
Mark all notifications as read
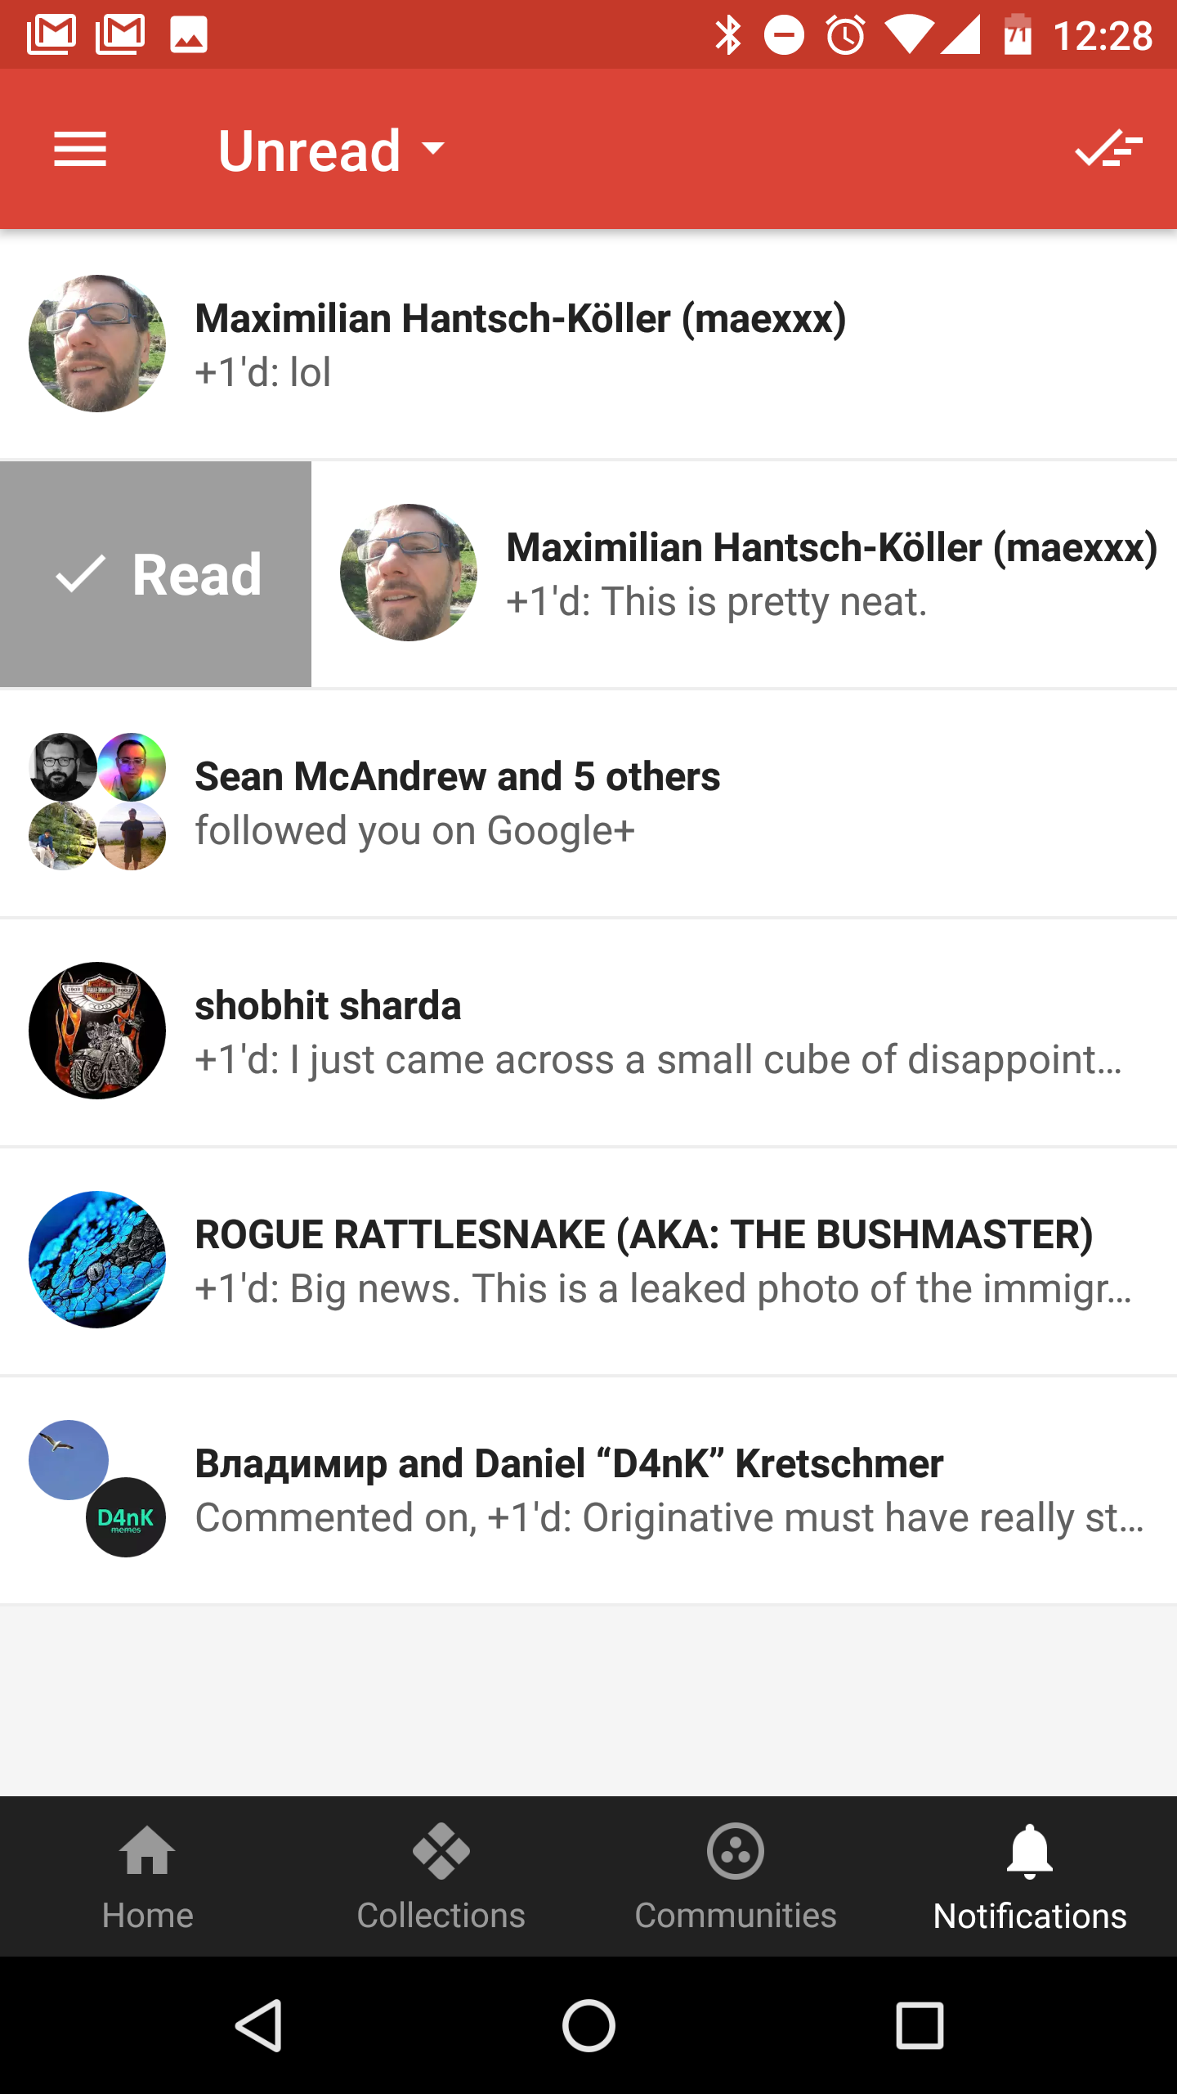tap(1108, 150)
